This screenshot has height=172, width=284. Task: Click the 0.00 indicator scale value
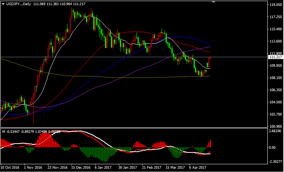click(272, 148)
